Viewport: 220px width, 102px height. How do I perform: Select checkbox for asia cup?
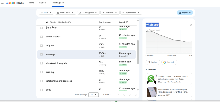(x=41, y=72)
